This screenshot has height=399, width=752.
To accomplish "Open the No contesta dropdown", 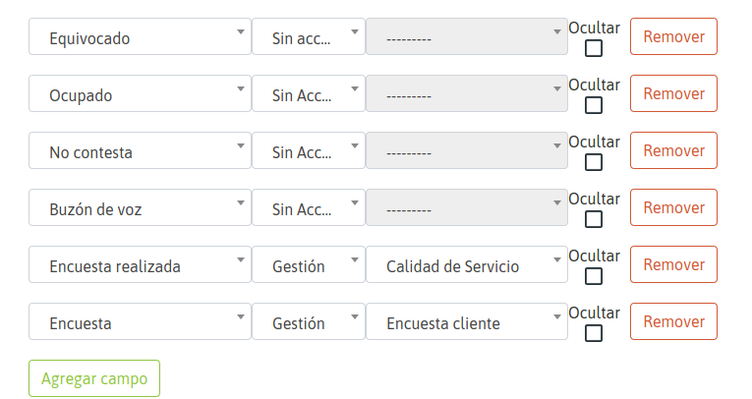I will [140, 151].
